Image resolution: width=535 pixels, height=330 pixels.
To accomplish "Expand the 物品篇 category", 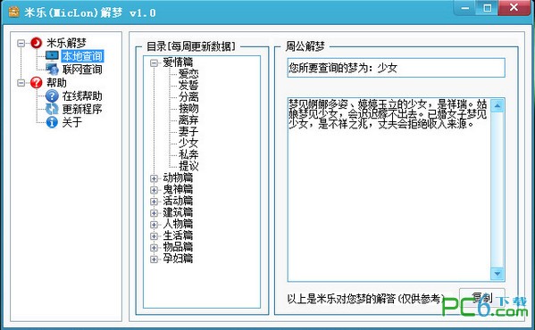I will (154, 248).
